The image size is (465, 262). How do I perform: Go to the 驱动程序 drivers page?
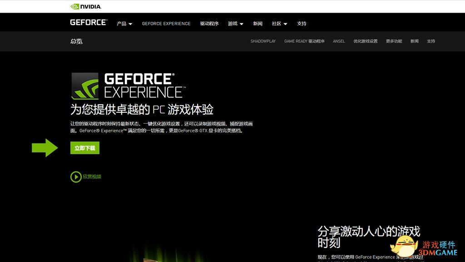pyautogui.click(x=209, y=24)
